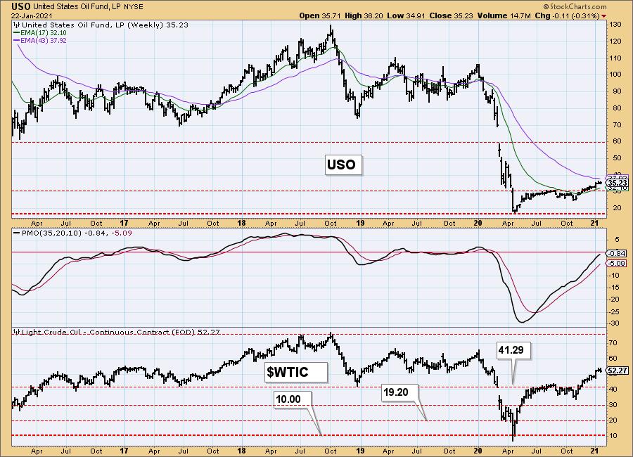
Task: Click the 70 label on the crude oil axis
Action: 613,343
